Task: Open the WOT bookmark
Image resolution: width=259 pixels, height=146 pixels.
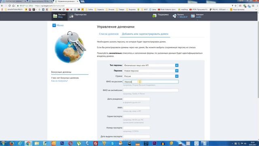Action: click(144, 10)
